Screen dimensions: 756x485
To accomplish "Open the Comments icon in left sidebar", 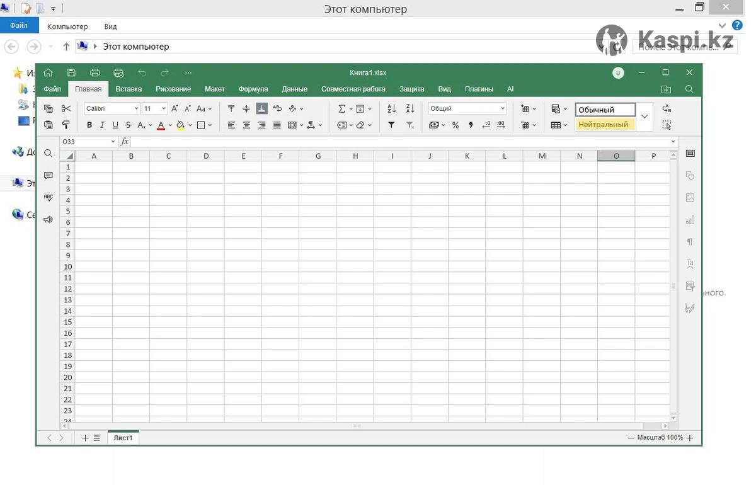I will (49, 176).
